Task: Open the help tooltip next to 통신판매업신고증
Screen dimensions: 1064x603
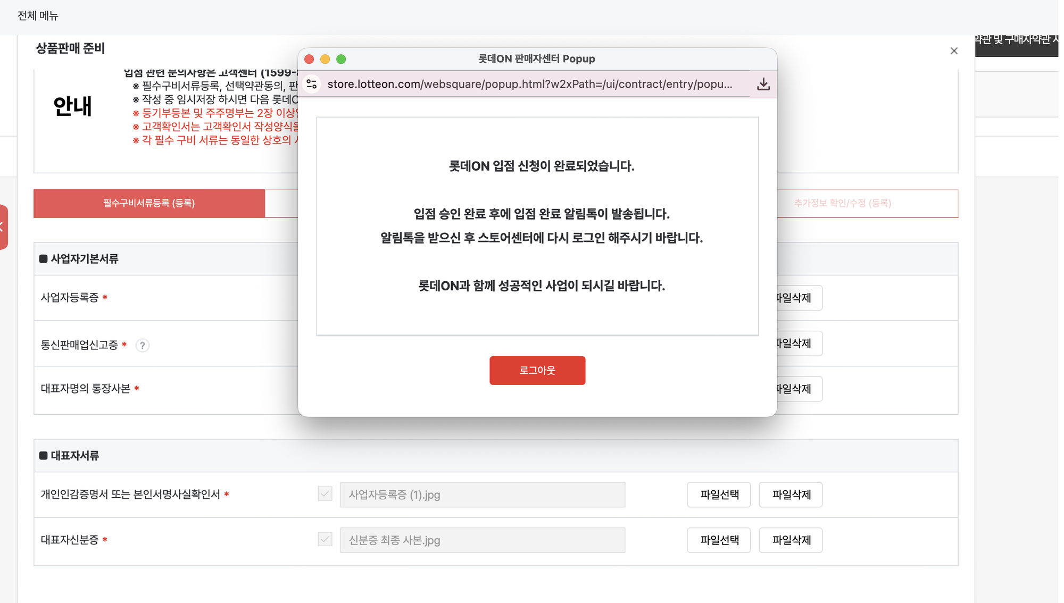Action: point(142,345)
